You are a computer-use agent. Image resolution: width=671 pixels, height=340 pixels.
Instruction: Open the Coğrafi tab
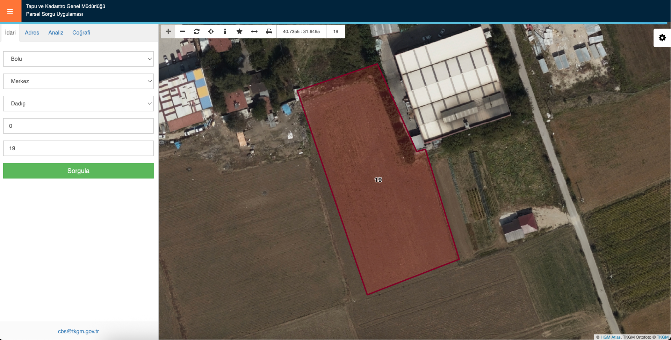pos(81,32)
